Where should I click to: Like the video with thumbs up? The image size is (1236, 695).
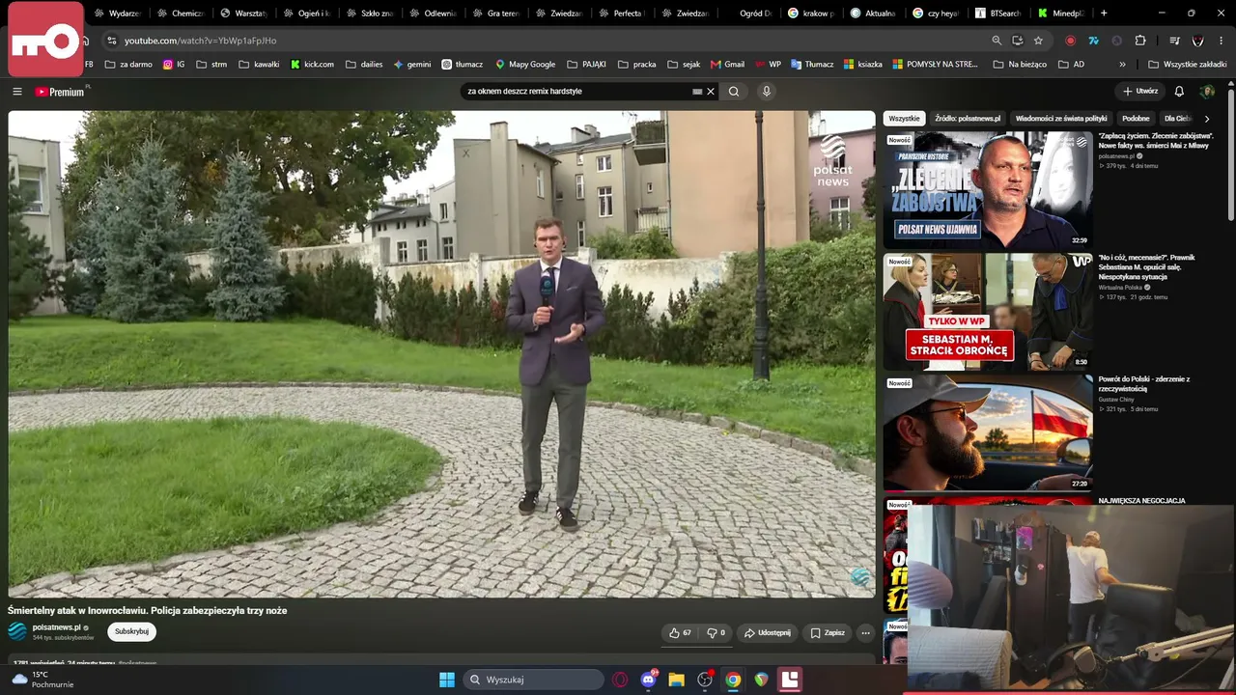coord(681,633)
